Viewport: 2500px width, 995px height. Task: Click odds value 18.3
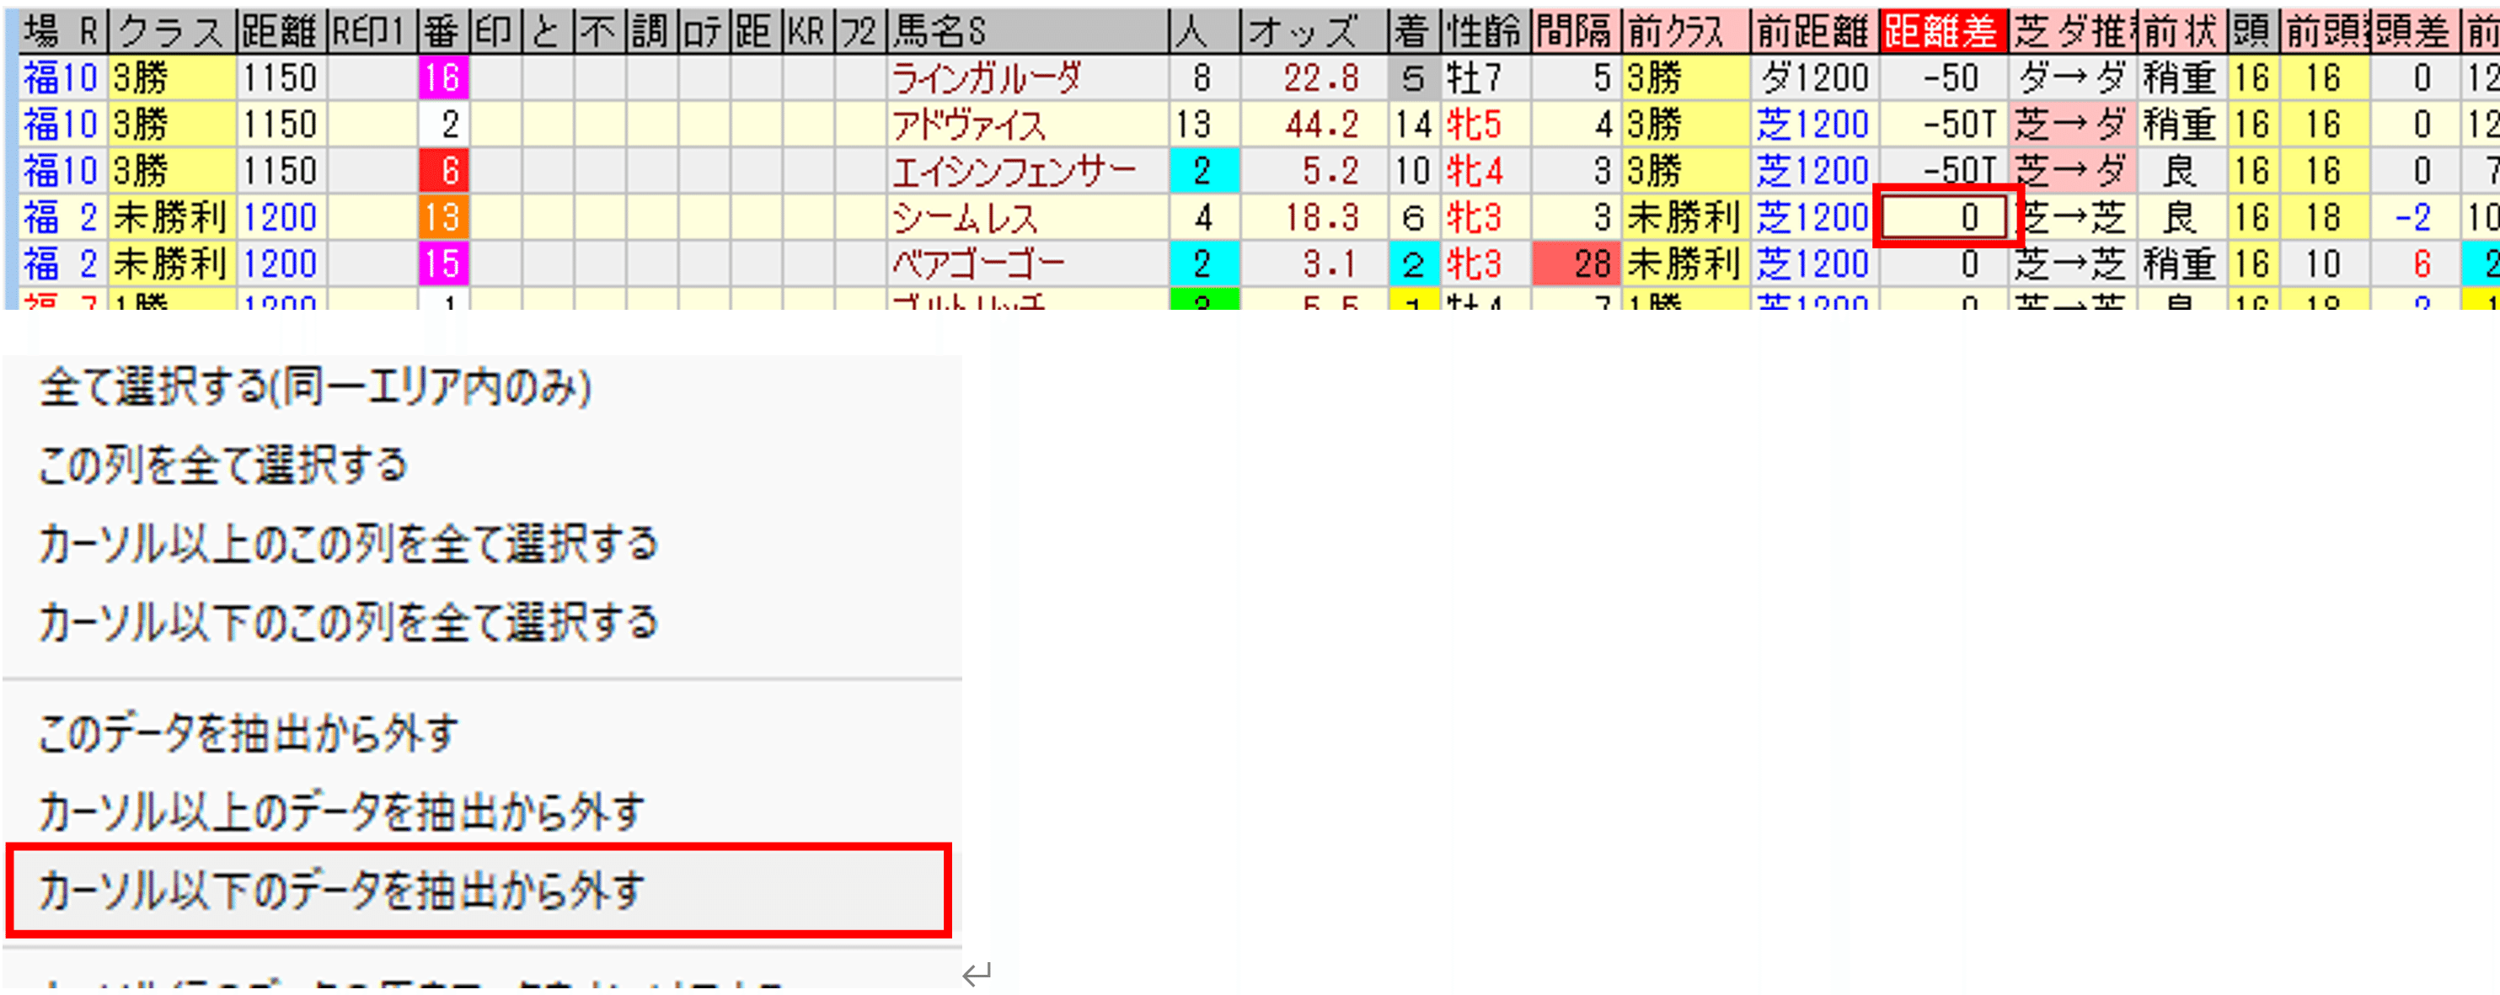1321,217
